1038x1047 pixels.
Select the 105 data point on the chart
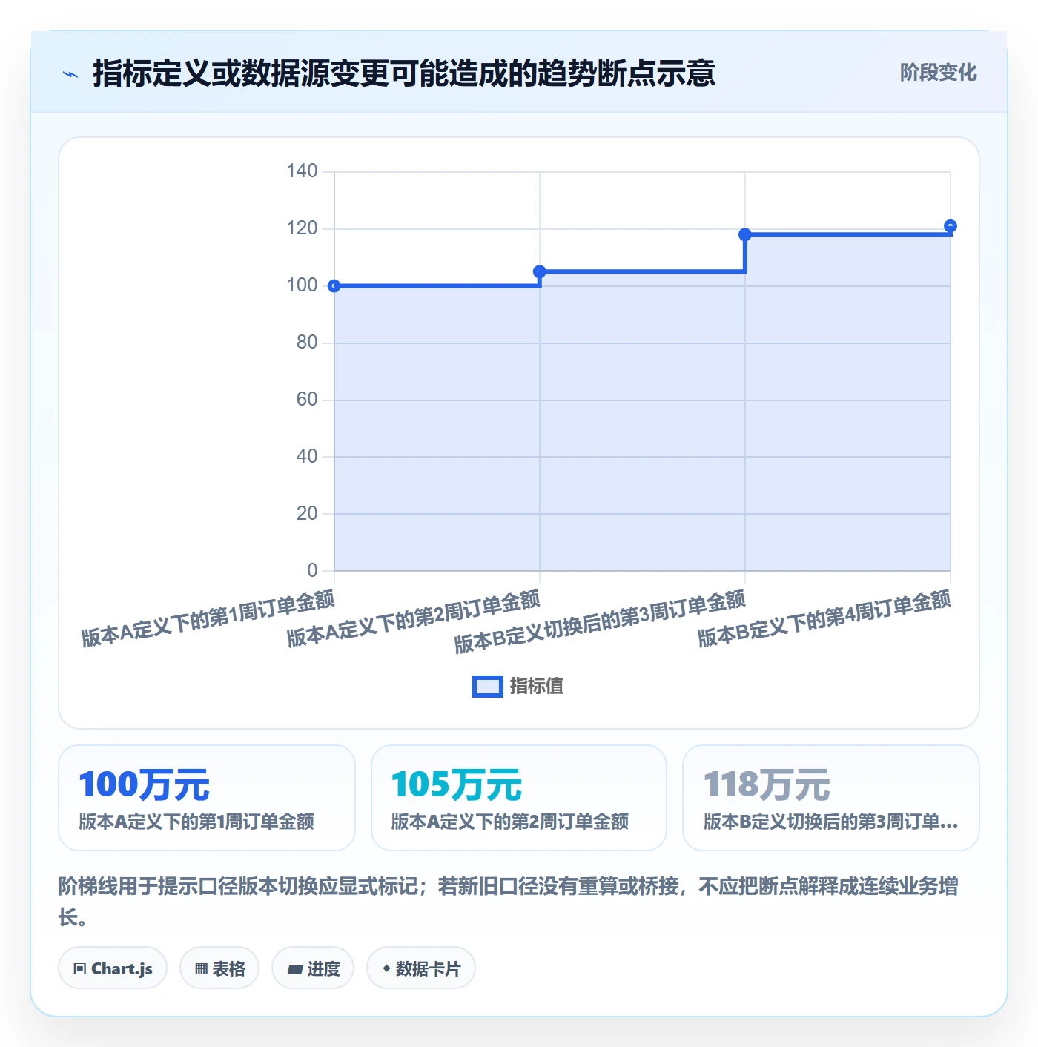(x=540, y=272)
